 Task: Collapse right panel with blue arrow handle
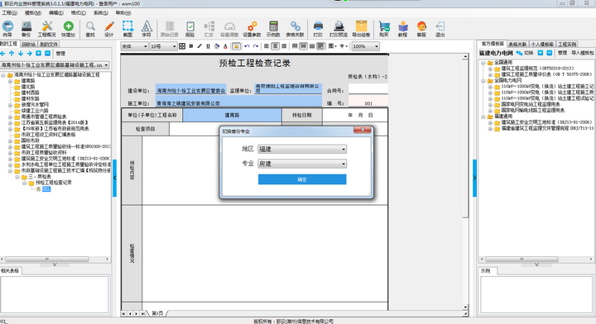pos(474,178)
